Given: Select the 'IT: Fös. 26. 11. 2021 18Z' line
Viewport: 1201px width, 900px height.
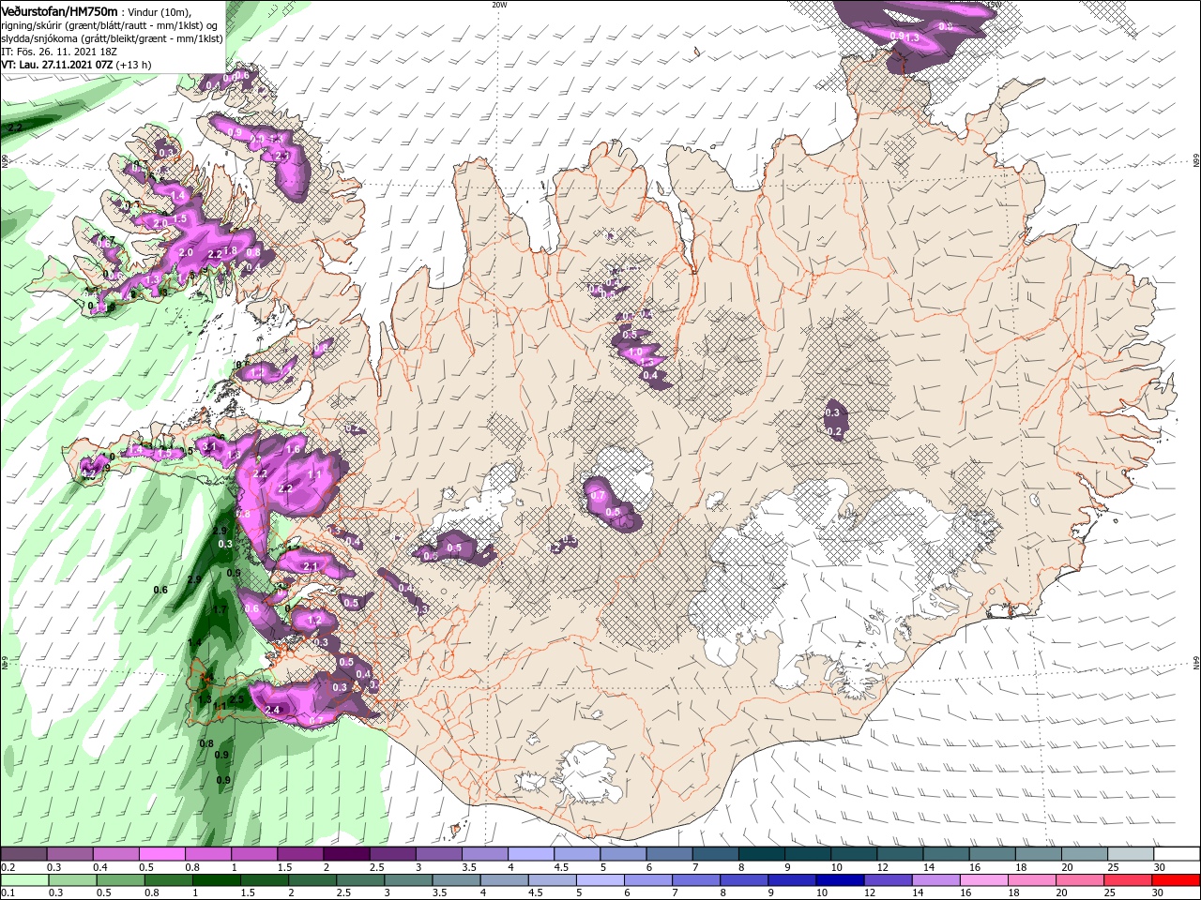Looking at the screenshot, I should [59, 52].
